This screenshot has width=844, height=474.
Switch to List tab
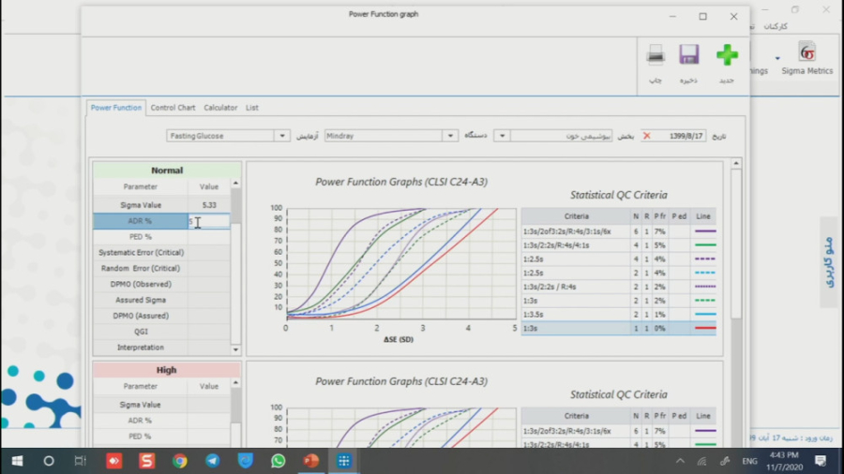coord(252,108)
